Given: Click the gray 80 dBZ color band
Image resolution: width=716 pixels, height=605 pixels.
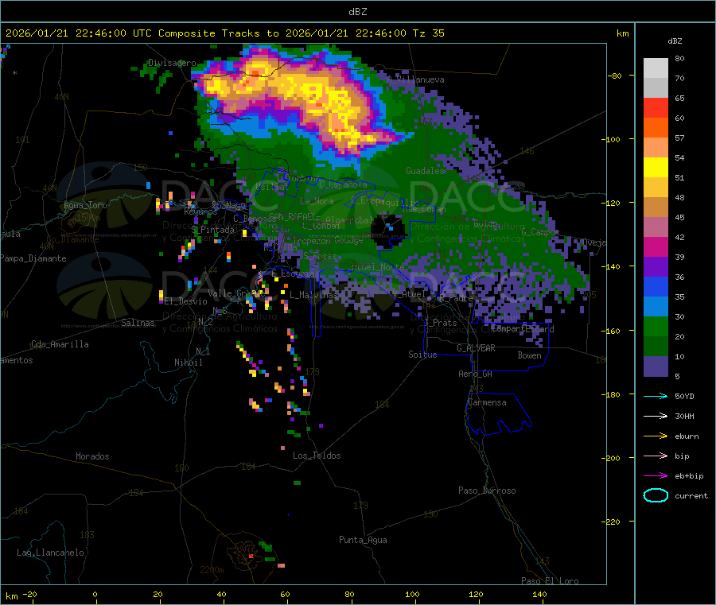Looking at the screenshot, I should click(x=656, y=68).
